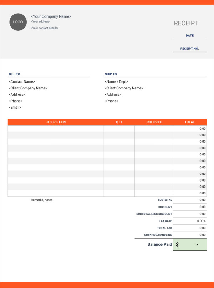The image size is (214, 288).
Task: Click the RECEIPT NO. field label
Action: [190, 49]
